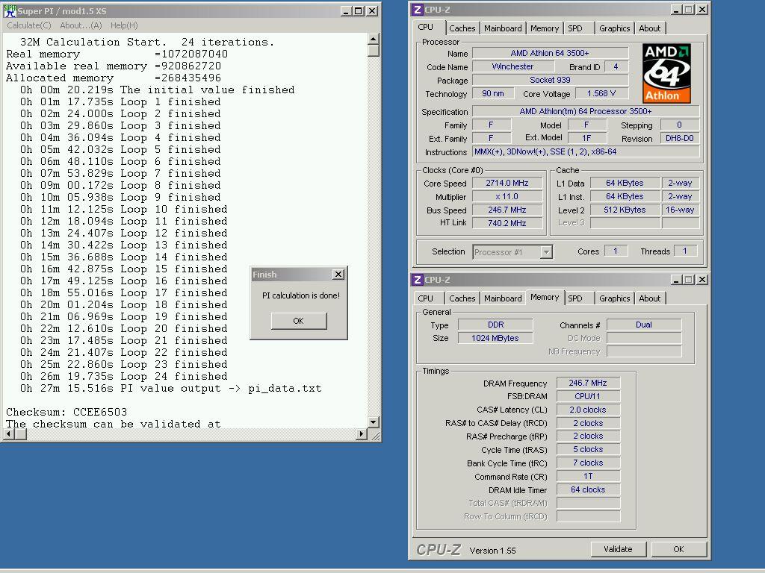Click the AMD Athlon 64 logo image
This screenshot has width=765, height=573.
666,73
